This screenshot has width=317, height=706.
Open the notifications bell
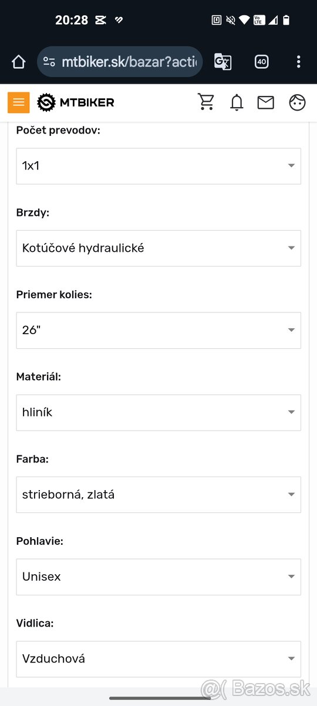tap(237, 102)
